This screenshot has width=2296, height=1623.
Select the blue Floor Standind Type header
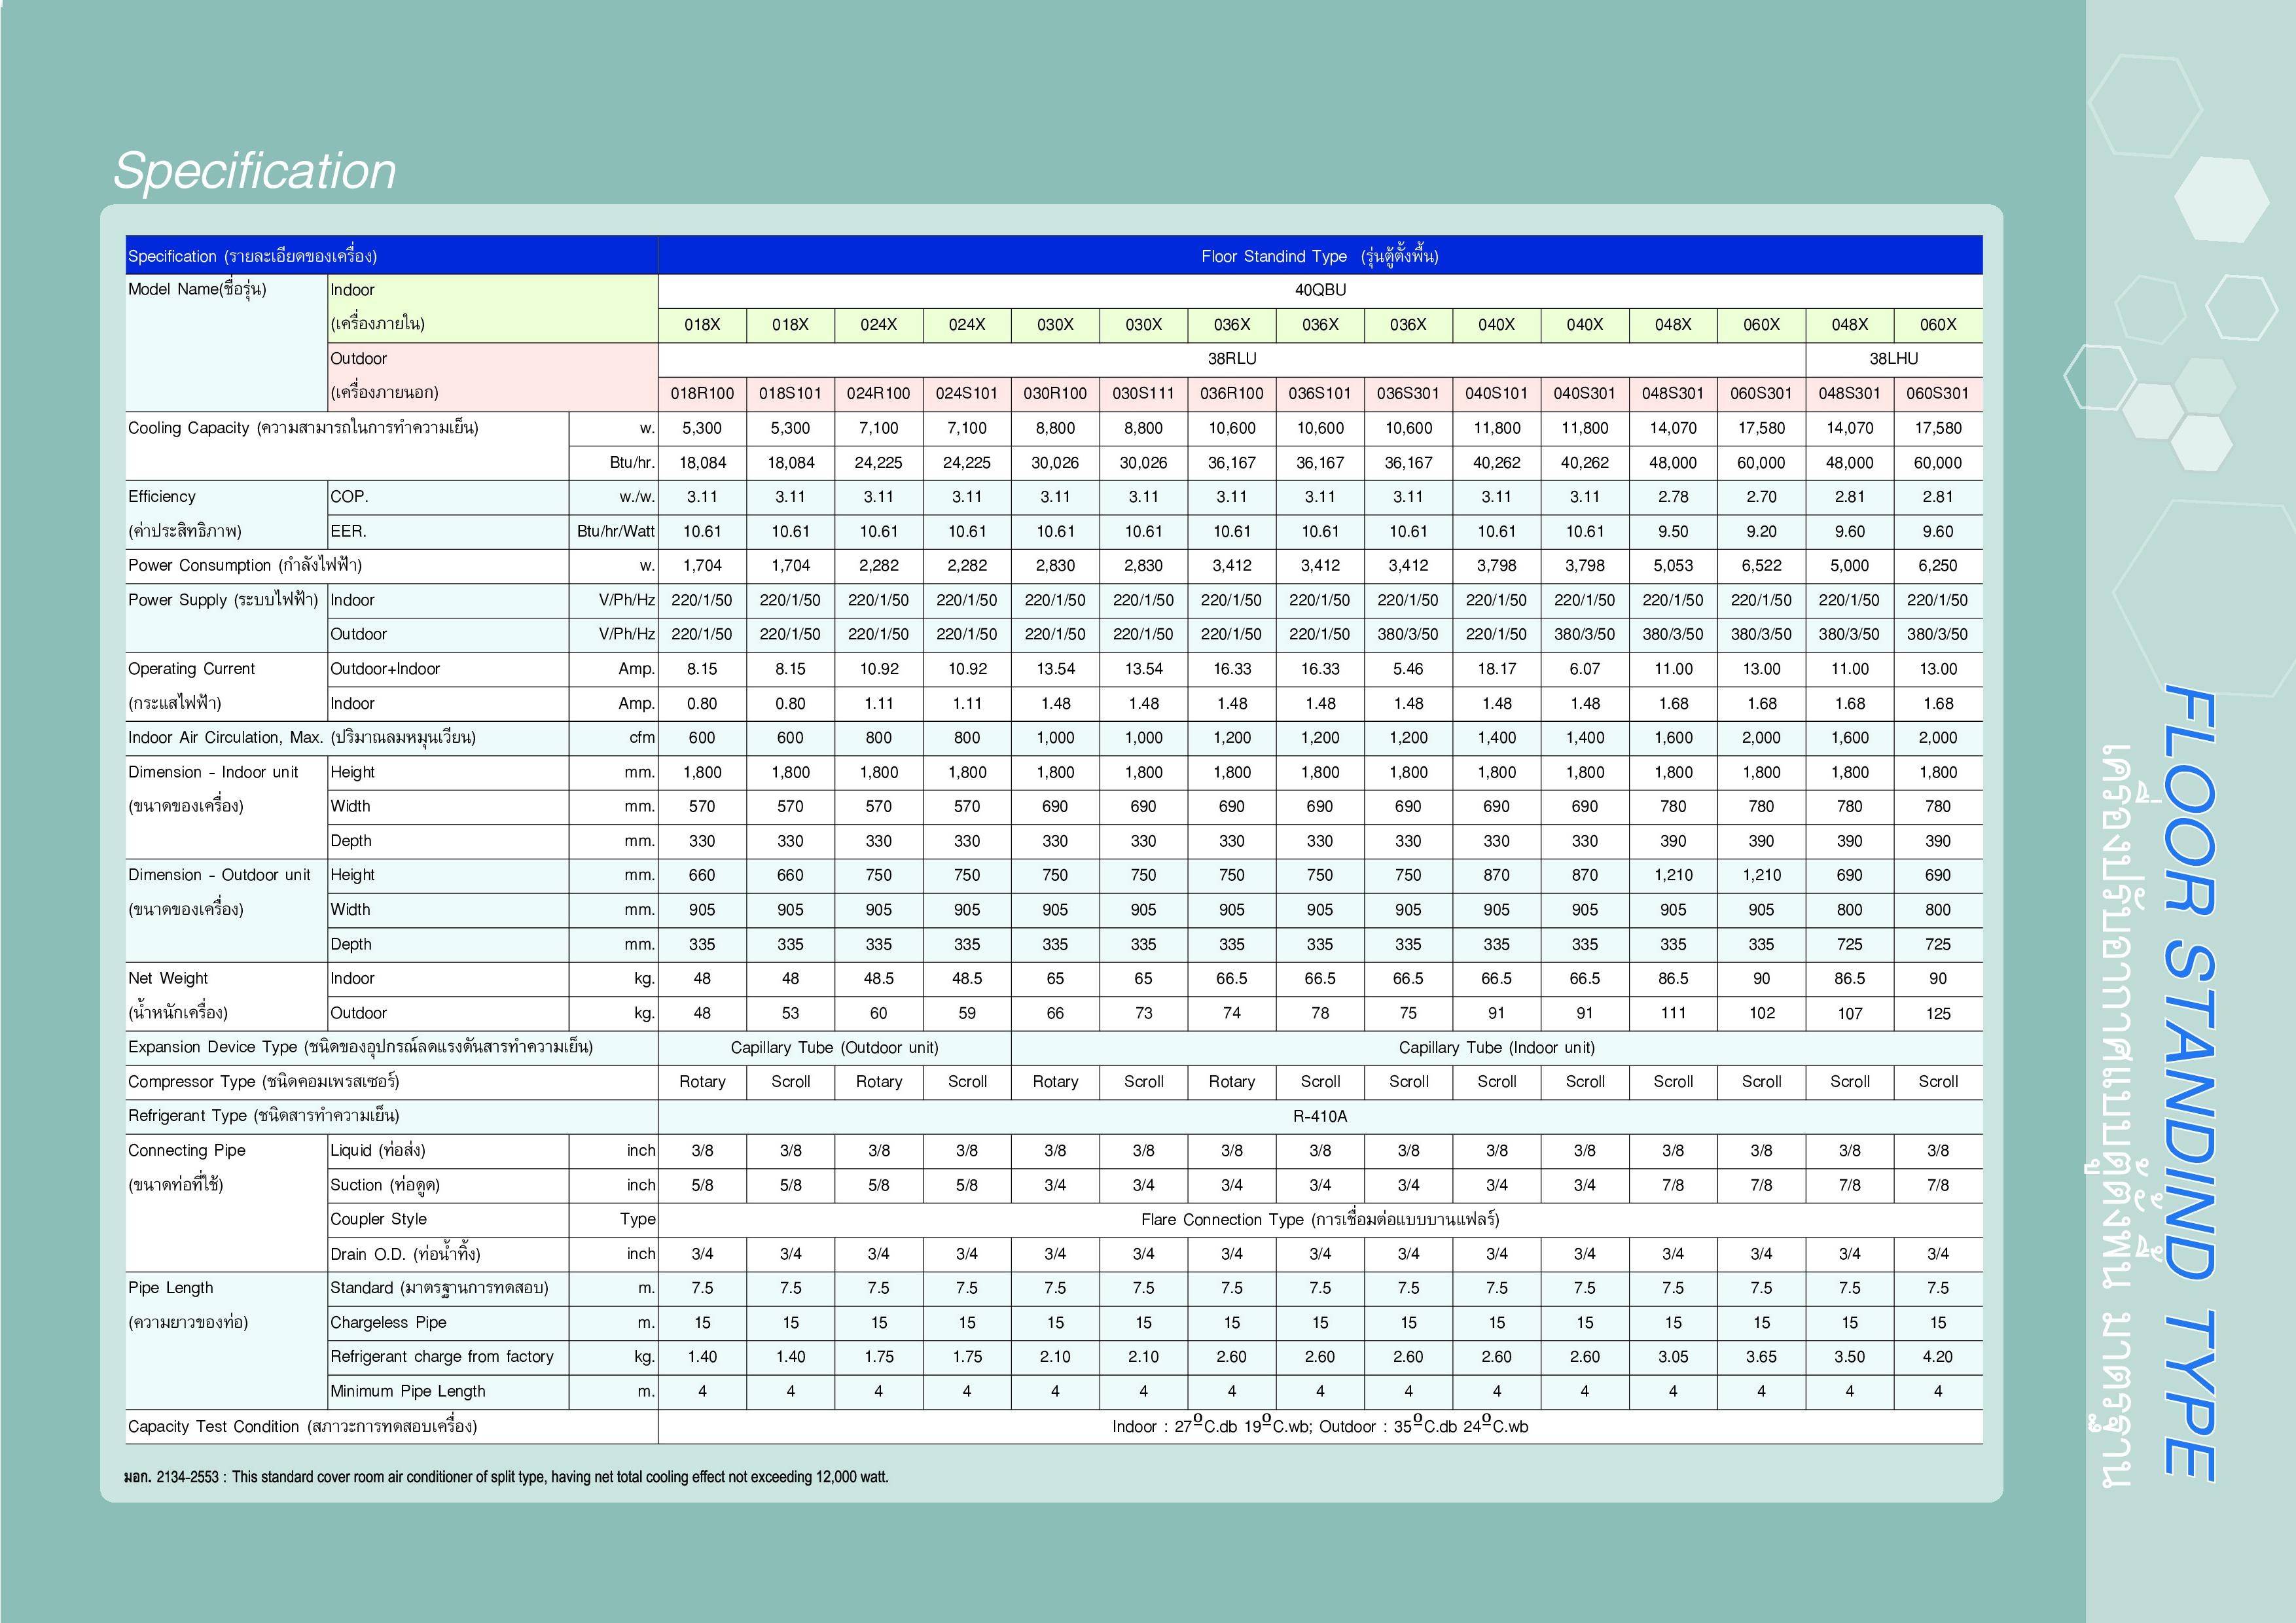coord(1319,256)
